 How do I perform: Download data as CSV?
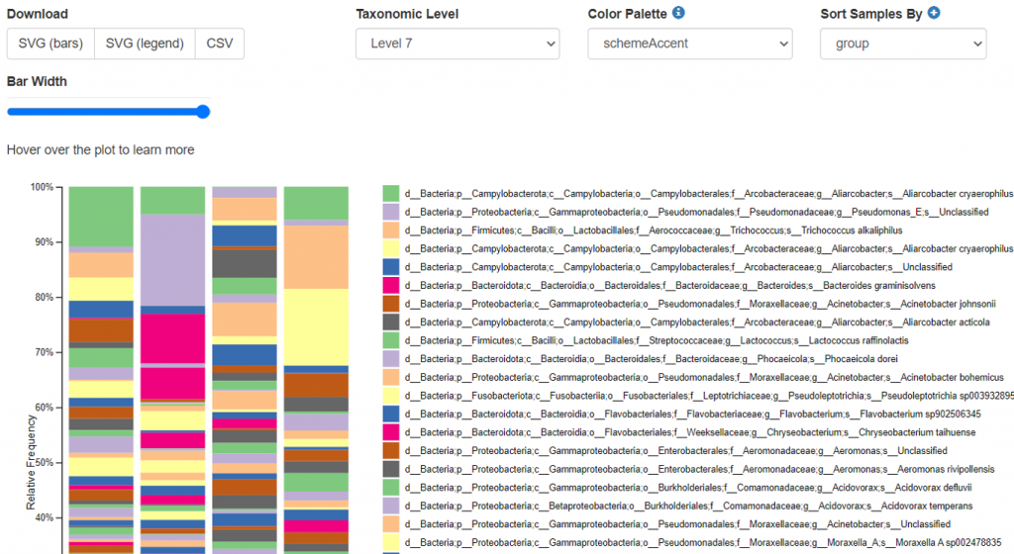click(219, 44)
